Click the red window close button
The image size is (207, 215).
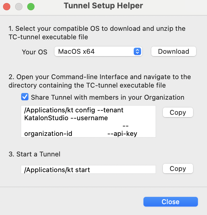click(7, 6)
